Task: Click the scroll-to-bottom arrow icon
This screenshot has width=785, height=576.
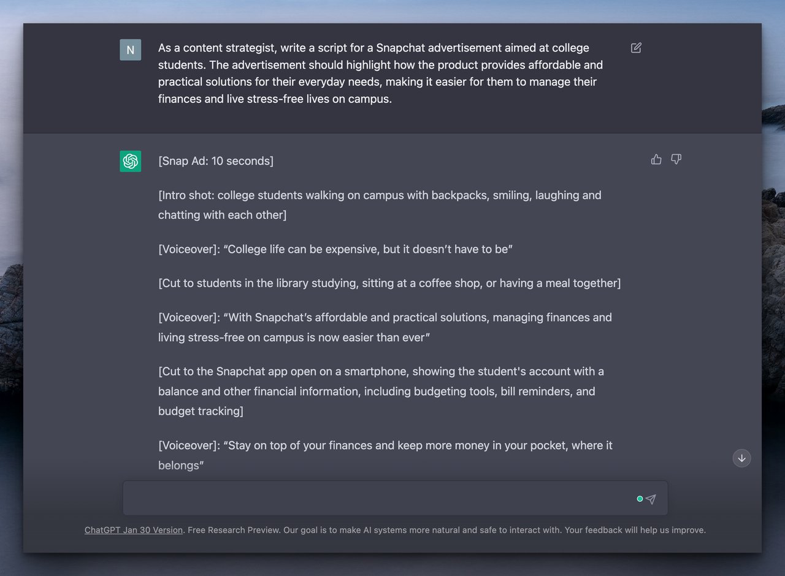Action: [x=741, y=458]
